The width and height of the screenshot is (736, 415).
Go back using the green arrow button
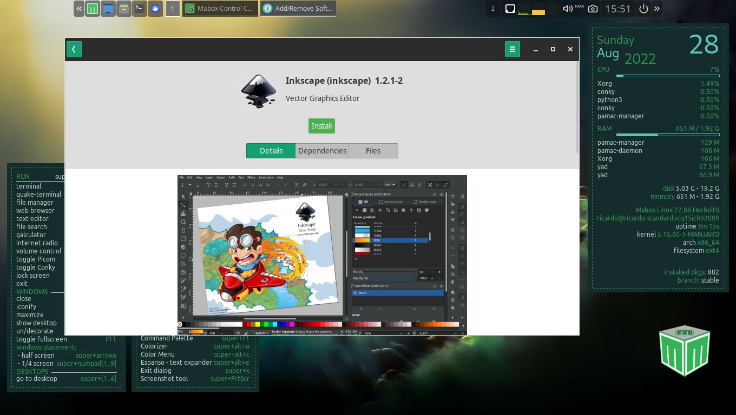coord(74,49)
